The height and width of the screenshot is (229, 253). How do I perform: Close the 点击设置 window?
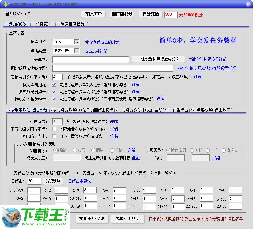[x=248, y=4]
